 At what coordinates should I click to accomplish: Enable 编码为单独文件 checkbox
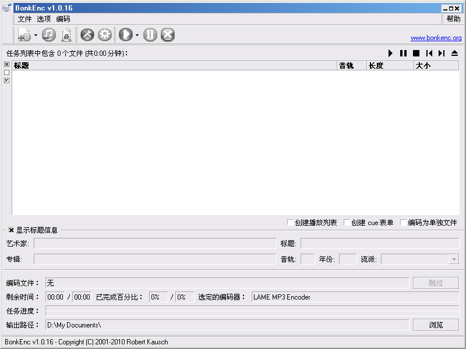pos(403,222)
